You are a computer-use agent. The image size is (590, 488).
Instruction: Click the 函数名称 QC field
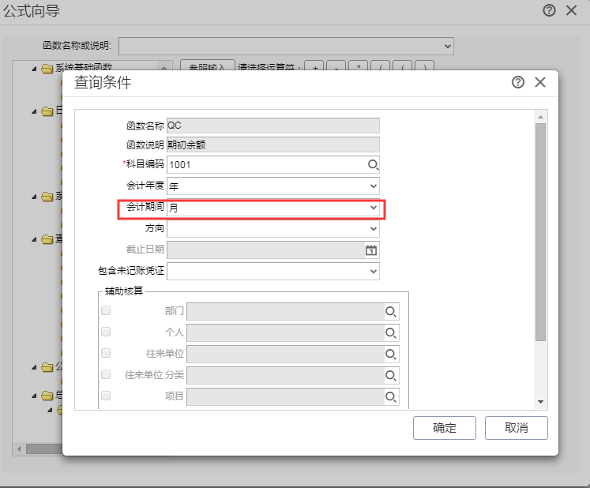(273, 126)
